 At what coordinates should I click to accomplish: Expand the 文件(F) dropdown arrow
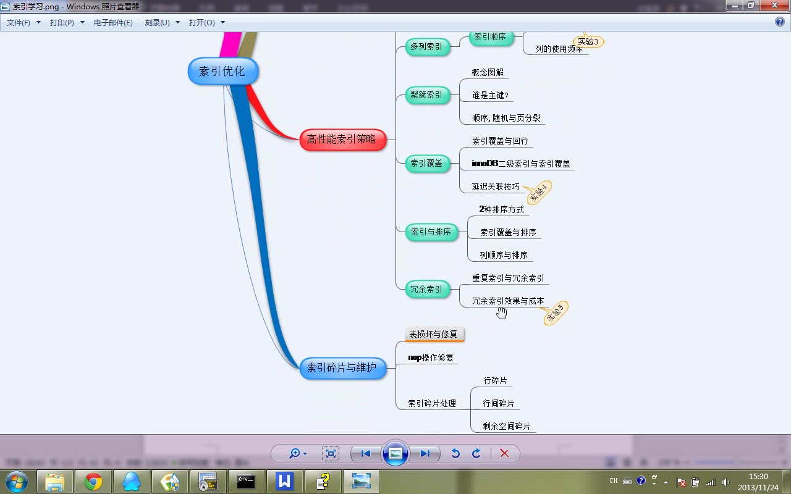[x=38, y=22]
